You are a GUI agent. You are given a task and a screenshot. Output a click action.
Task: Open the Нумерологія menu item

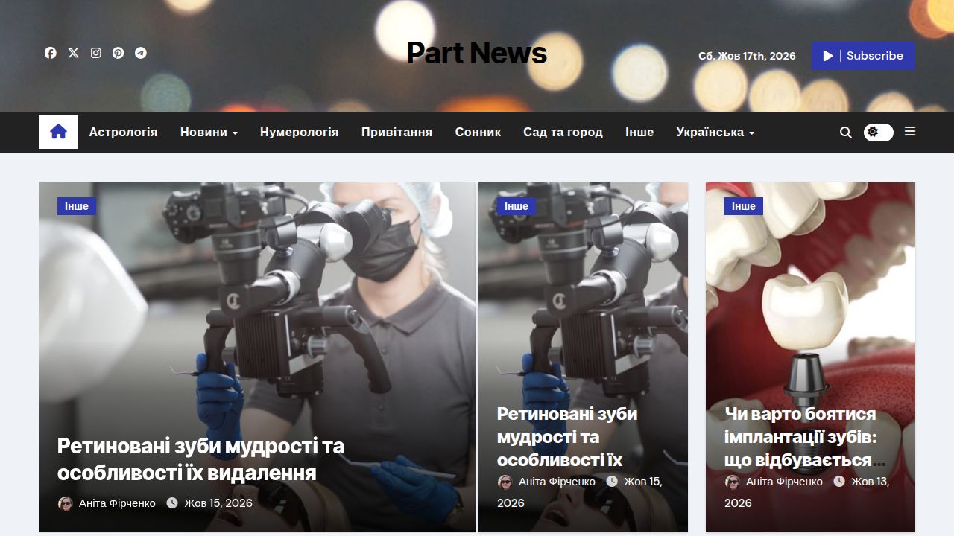pyautogui.click(x=299, y=132)
